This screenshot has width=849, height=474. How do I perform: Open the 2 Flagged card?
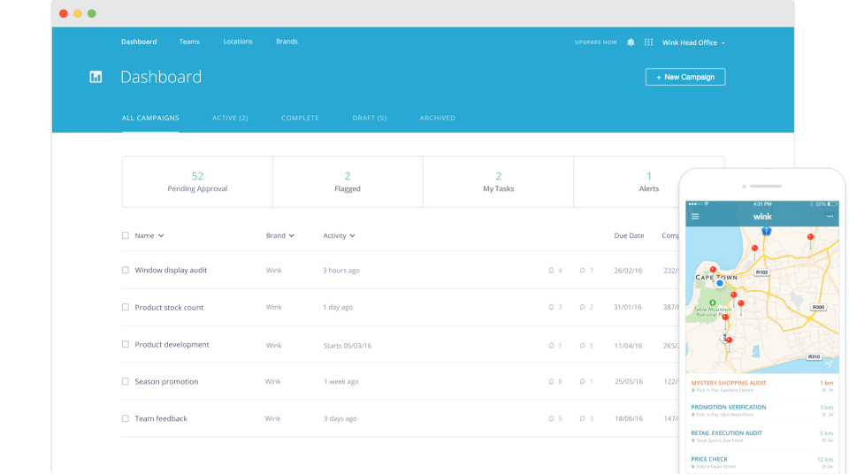pos(348,182)
